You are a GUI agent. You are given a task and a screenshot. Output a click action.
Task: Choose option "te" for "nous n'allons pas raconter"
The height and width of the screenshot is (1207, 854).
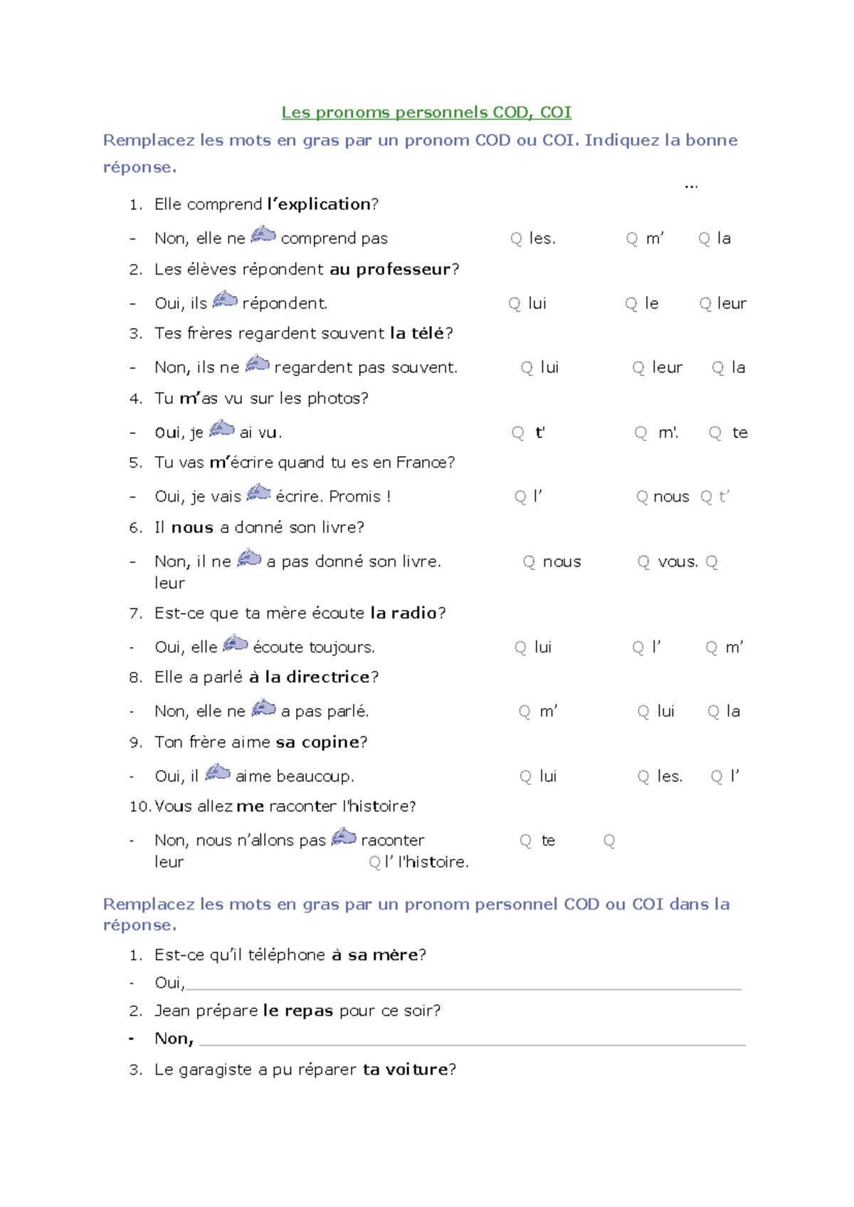526,841
